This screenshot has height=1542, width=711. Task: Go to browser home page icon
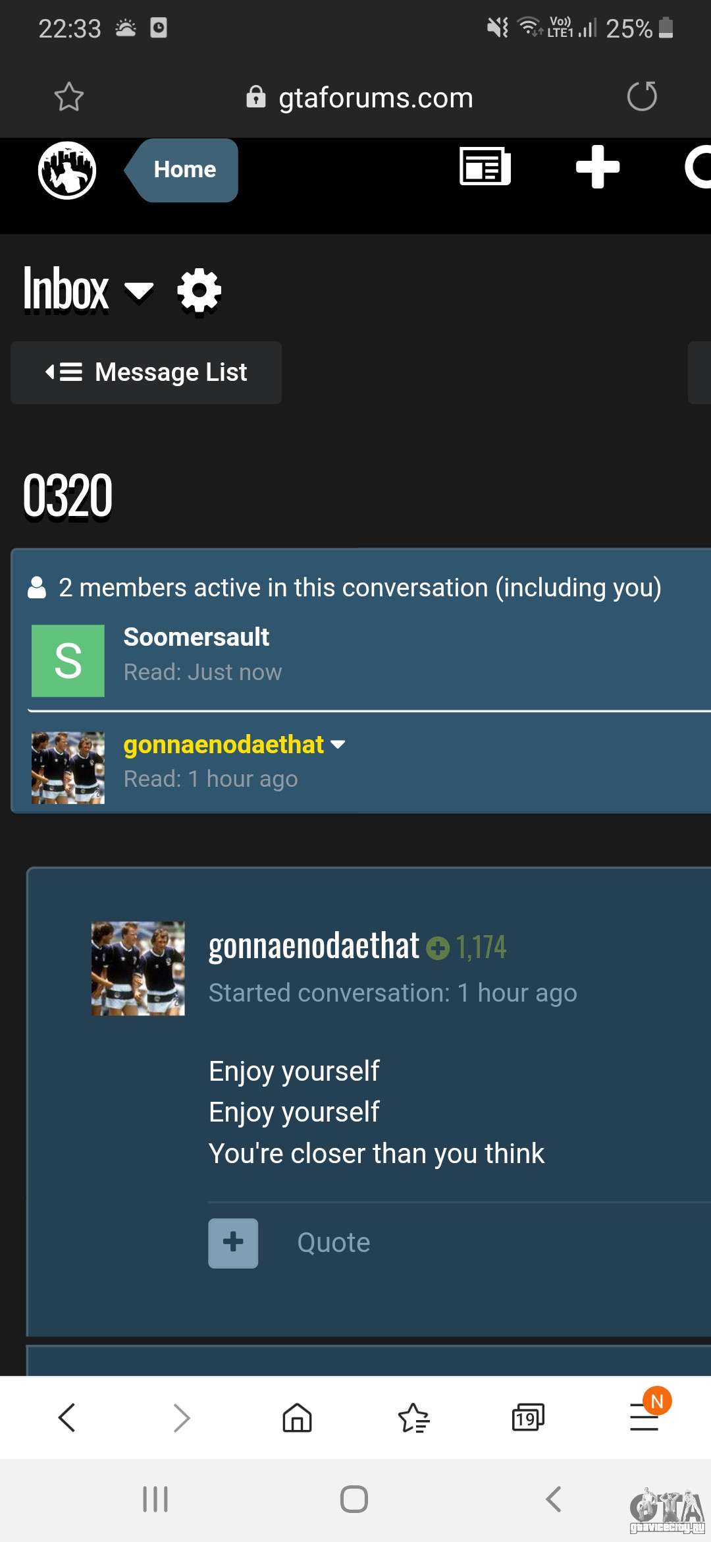tap(297, 1417)
